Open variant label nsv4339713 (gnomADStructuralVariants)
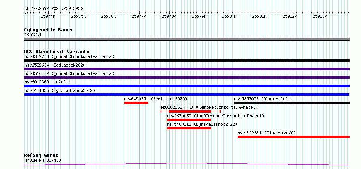Image resolution: width=361 pixels, height=169 pixels. (69, 56)
